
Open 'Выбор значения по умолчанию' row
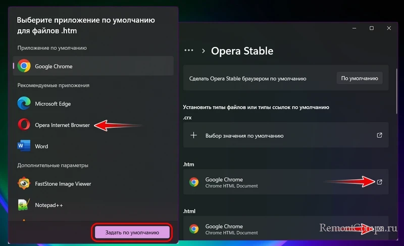(286, 135)
